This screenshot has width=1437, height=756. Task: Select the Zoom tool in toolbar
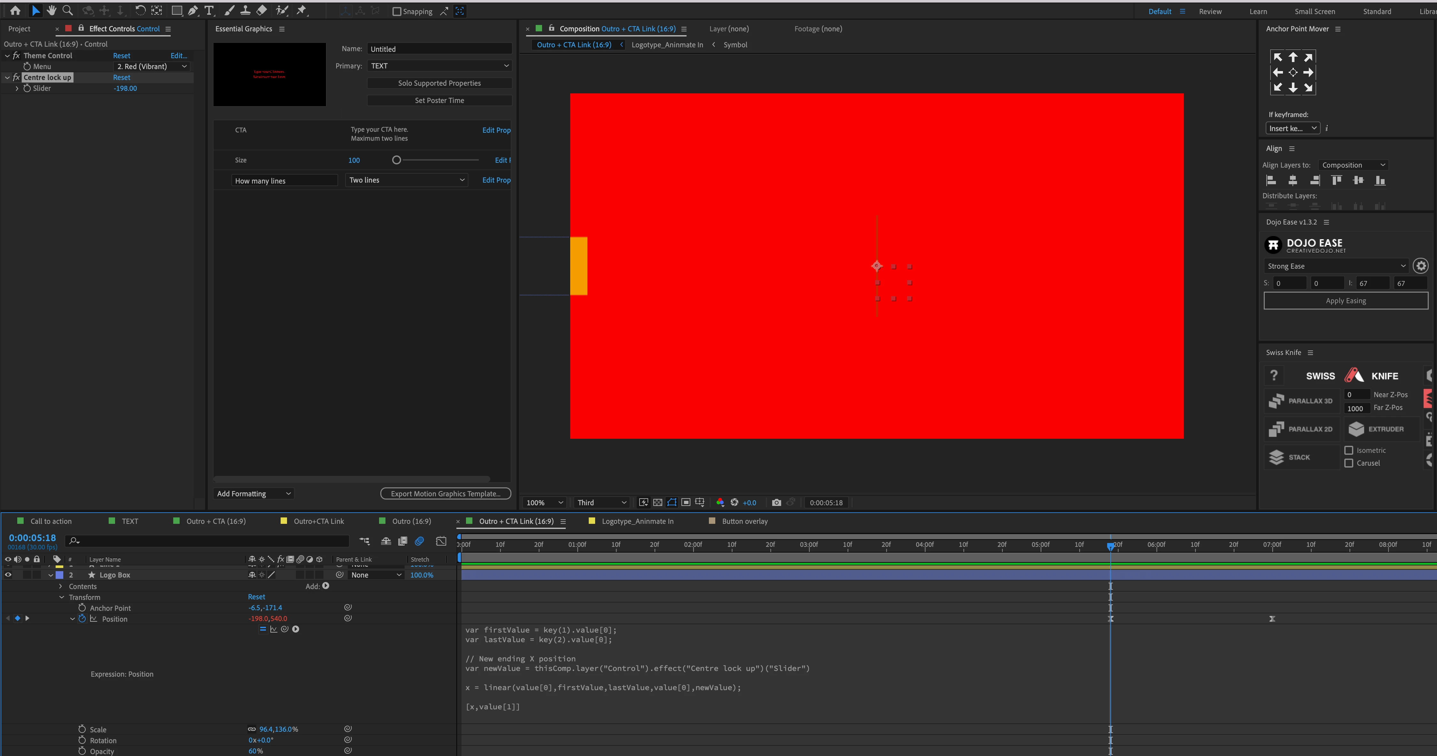[x=67, y=11]
